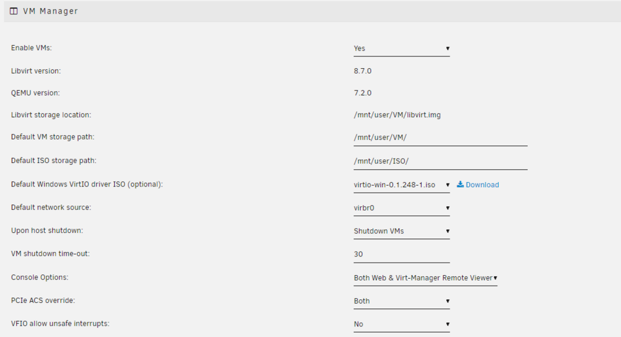Click the VM shutdown time-out field

tap(402, 255)
